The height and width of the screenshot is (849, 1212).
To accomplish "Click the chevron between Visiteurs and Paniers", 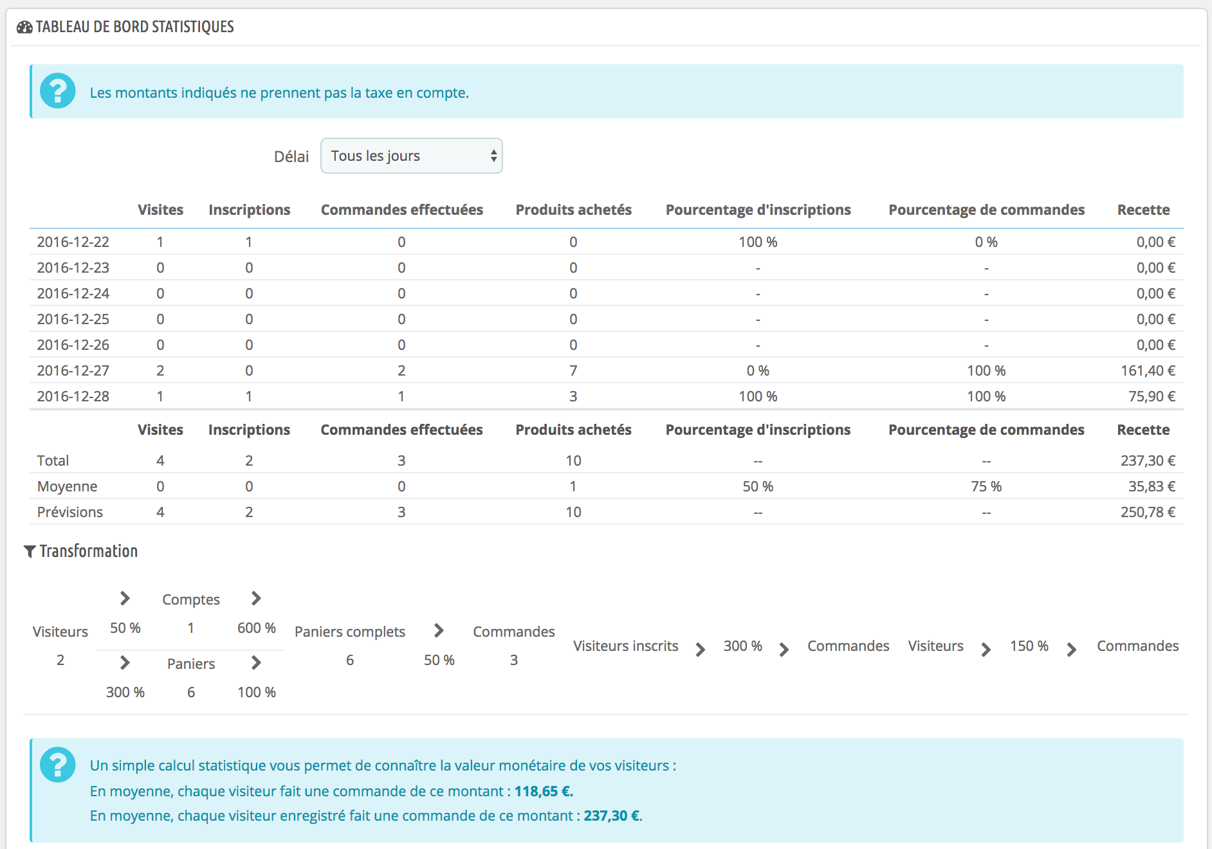I will pos(124,663).
